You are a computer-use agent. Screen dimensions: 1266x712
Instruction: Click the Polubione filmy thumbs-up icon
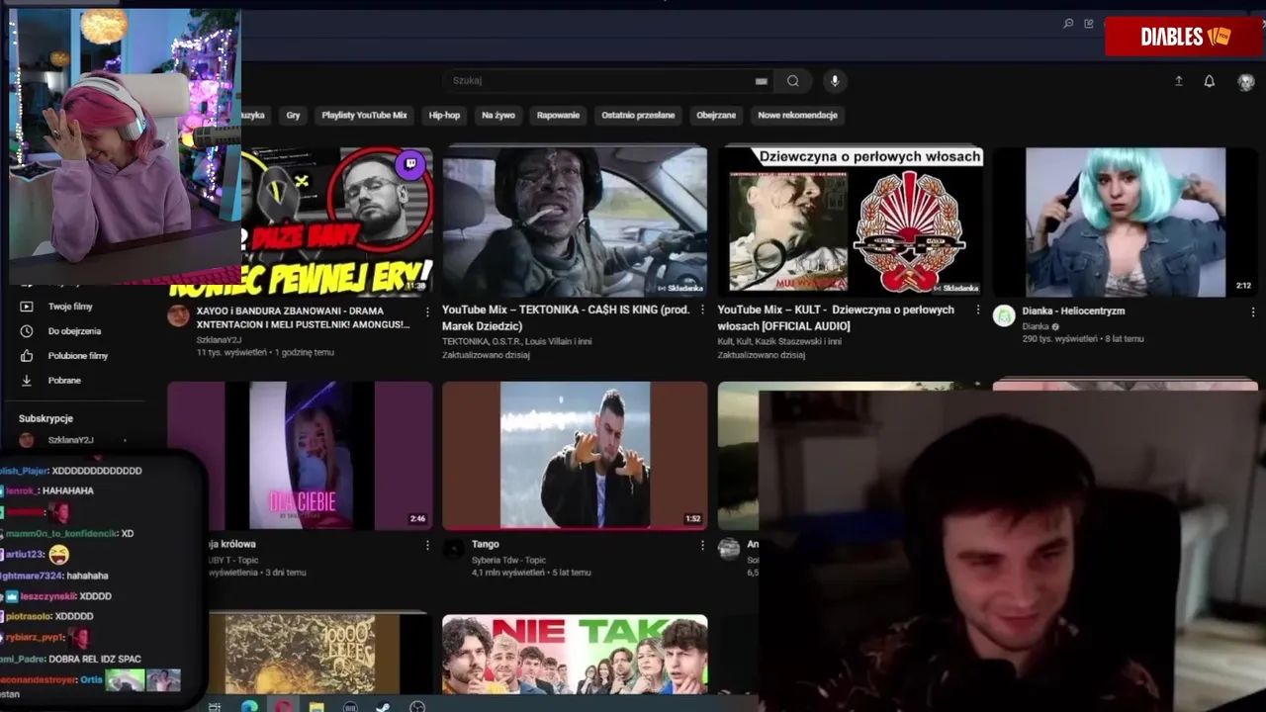27,356
